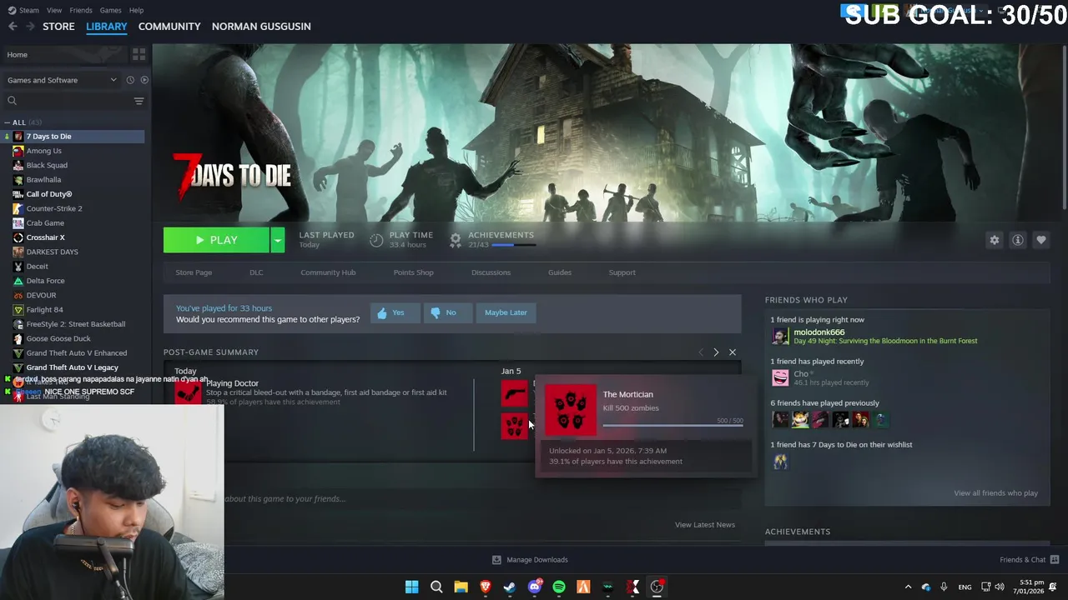Open the Points Shop link
The image size is (1068, 600).
click(413, 272)
